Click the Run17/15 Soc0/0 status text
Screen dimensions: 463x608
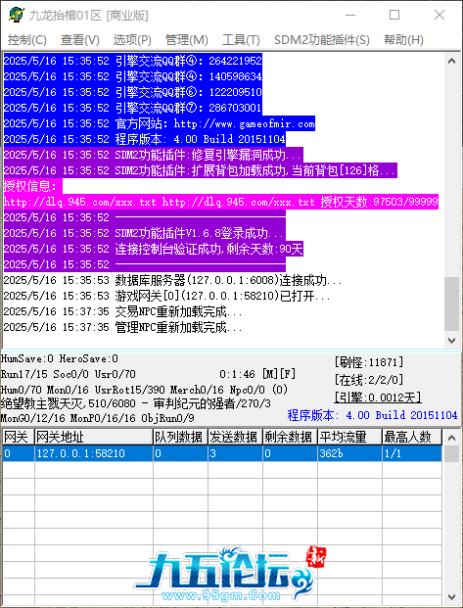pos(69,374)
